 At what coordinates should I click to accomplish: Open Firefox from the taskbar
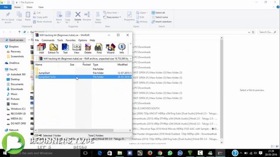tap(150, 153)
